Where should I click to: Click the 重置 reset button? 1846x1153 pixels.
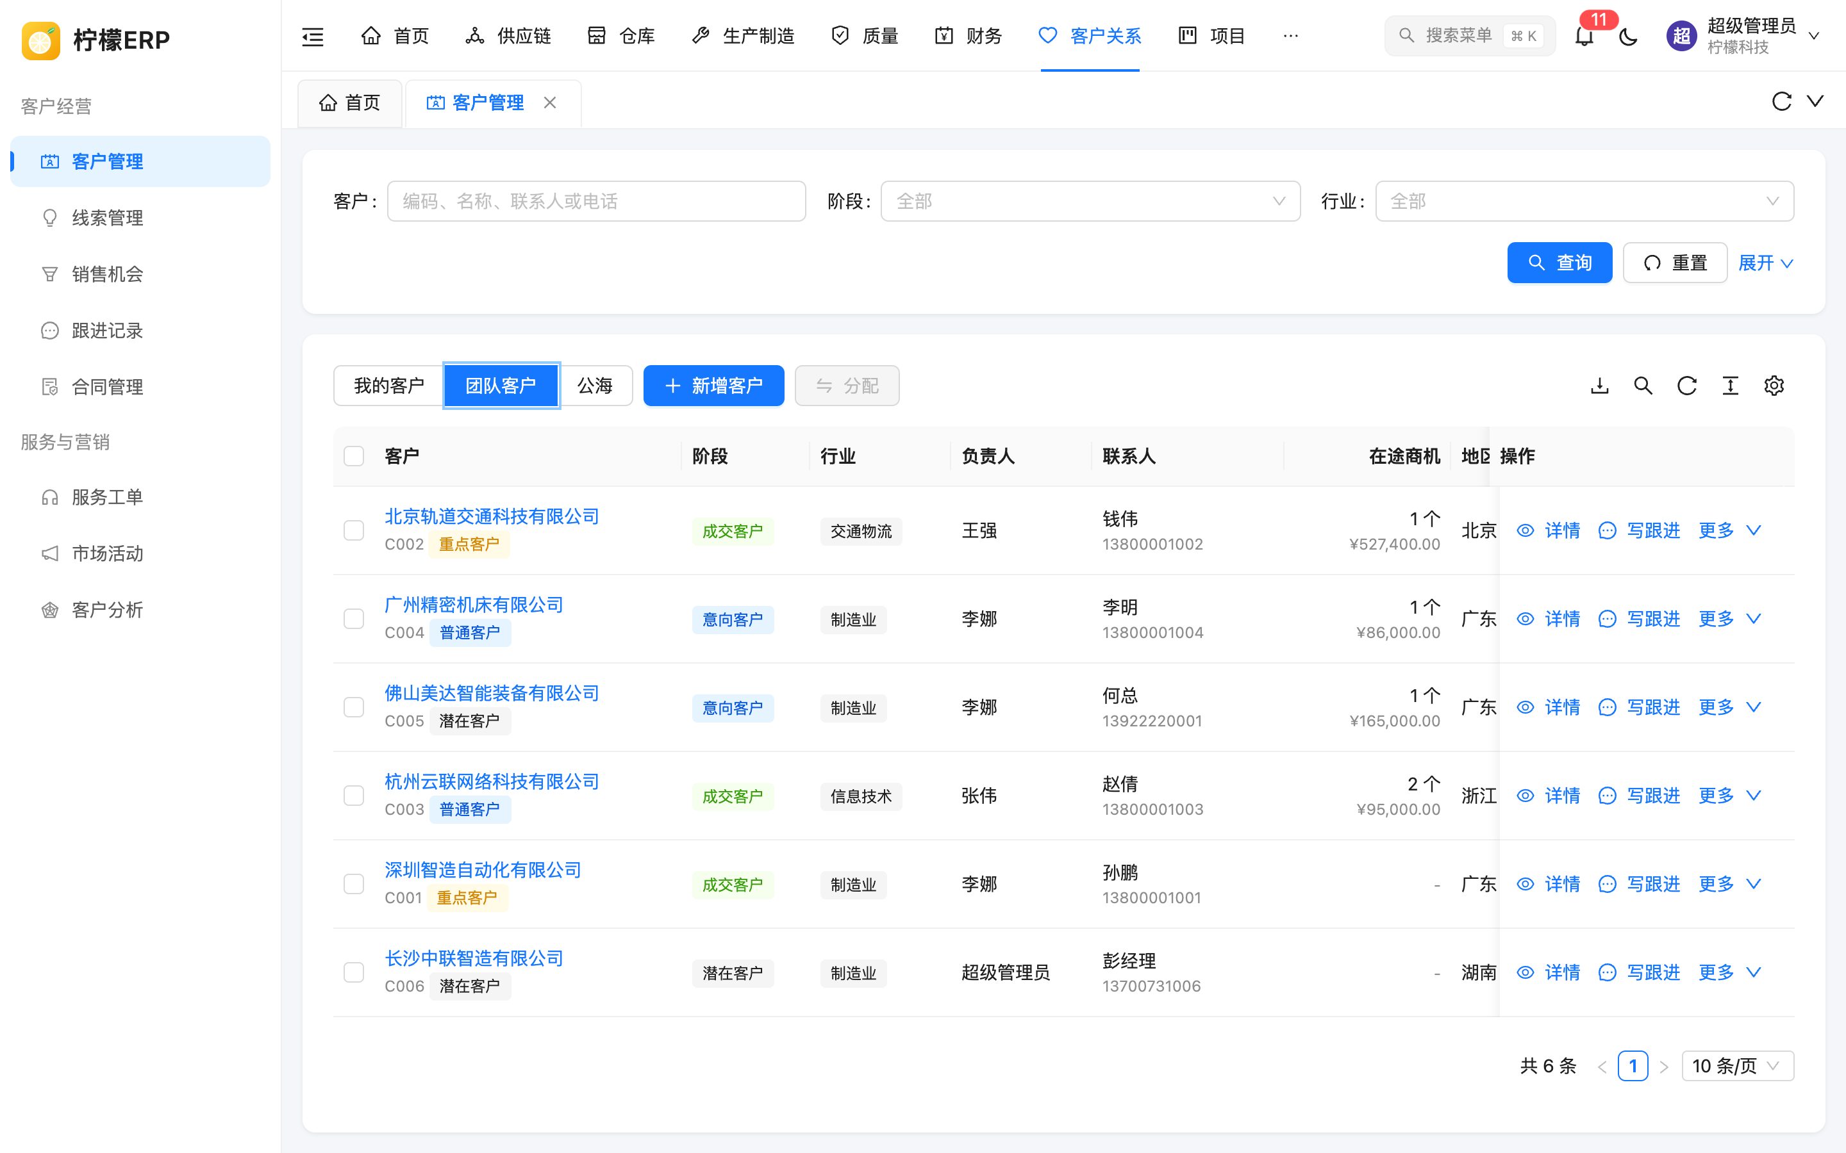click(x=1674, y=263)
